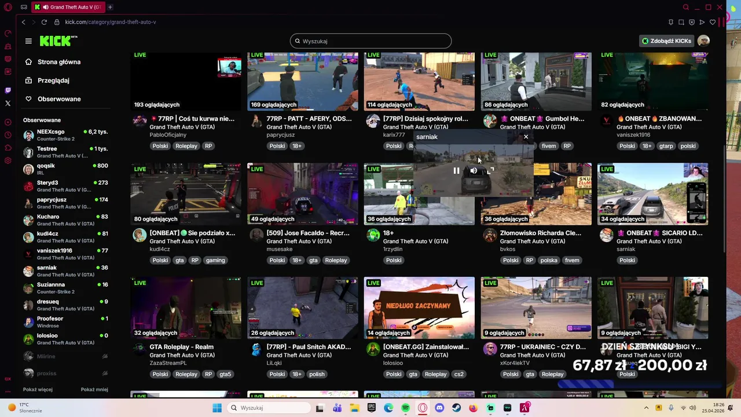Mute the sarniak popup player

[x=474, y=170]
